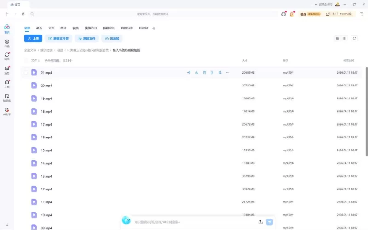
Task: Click the icon at the sidebar bottom
Action: 7,224
